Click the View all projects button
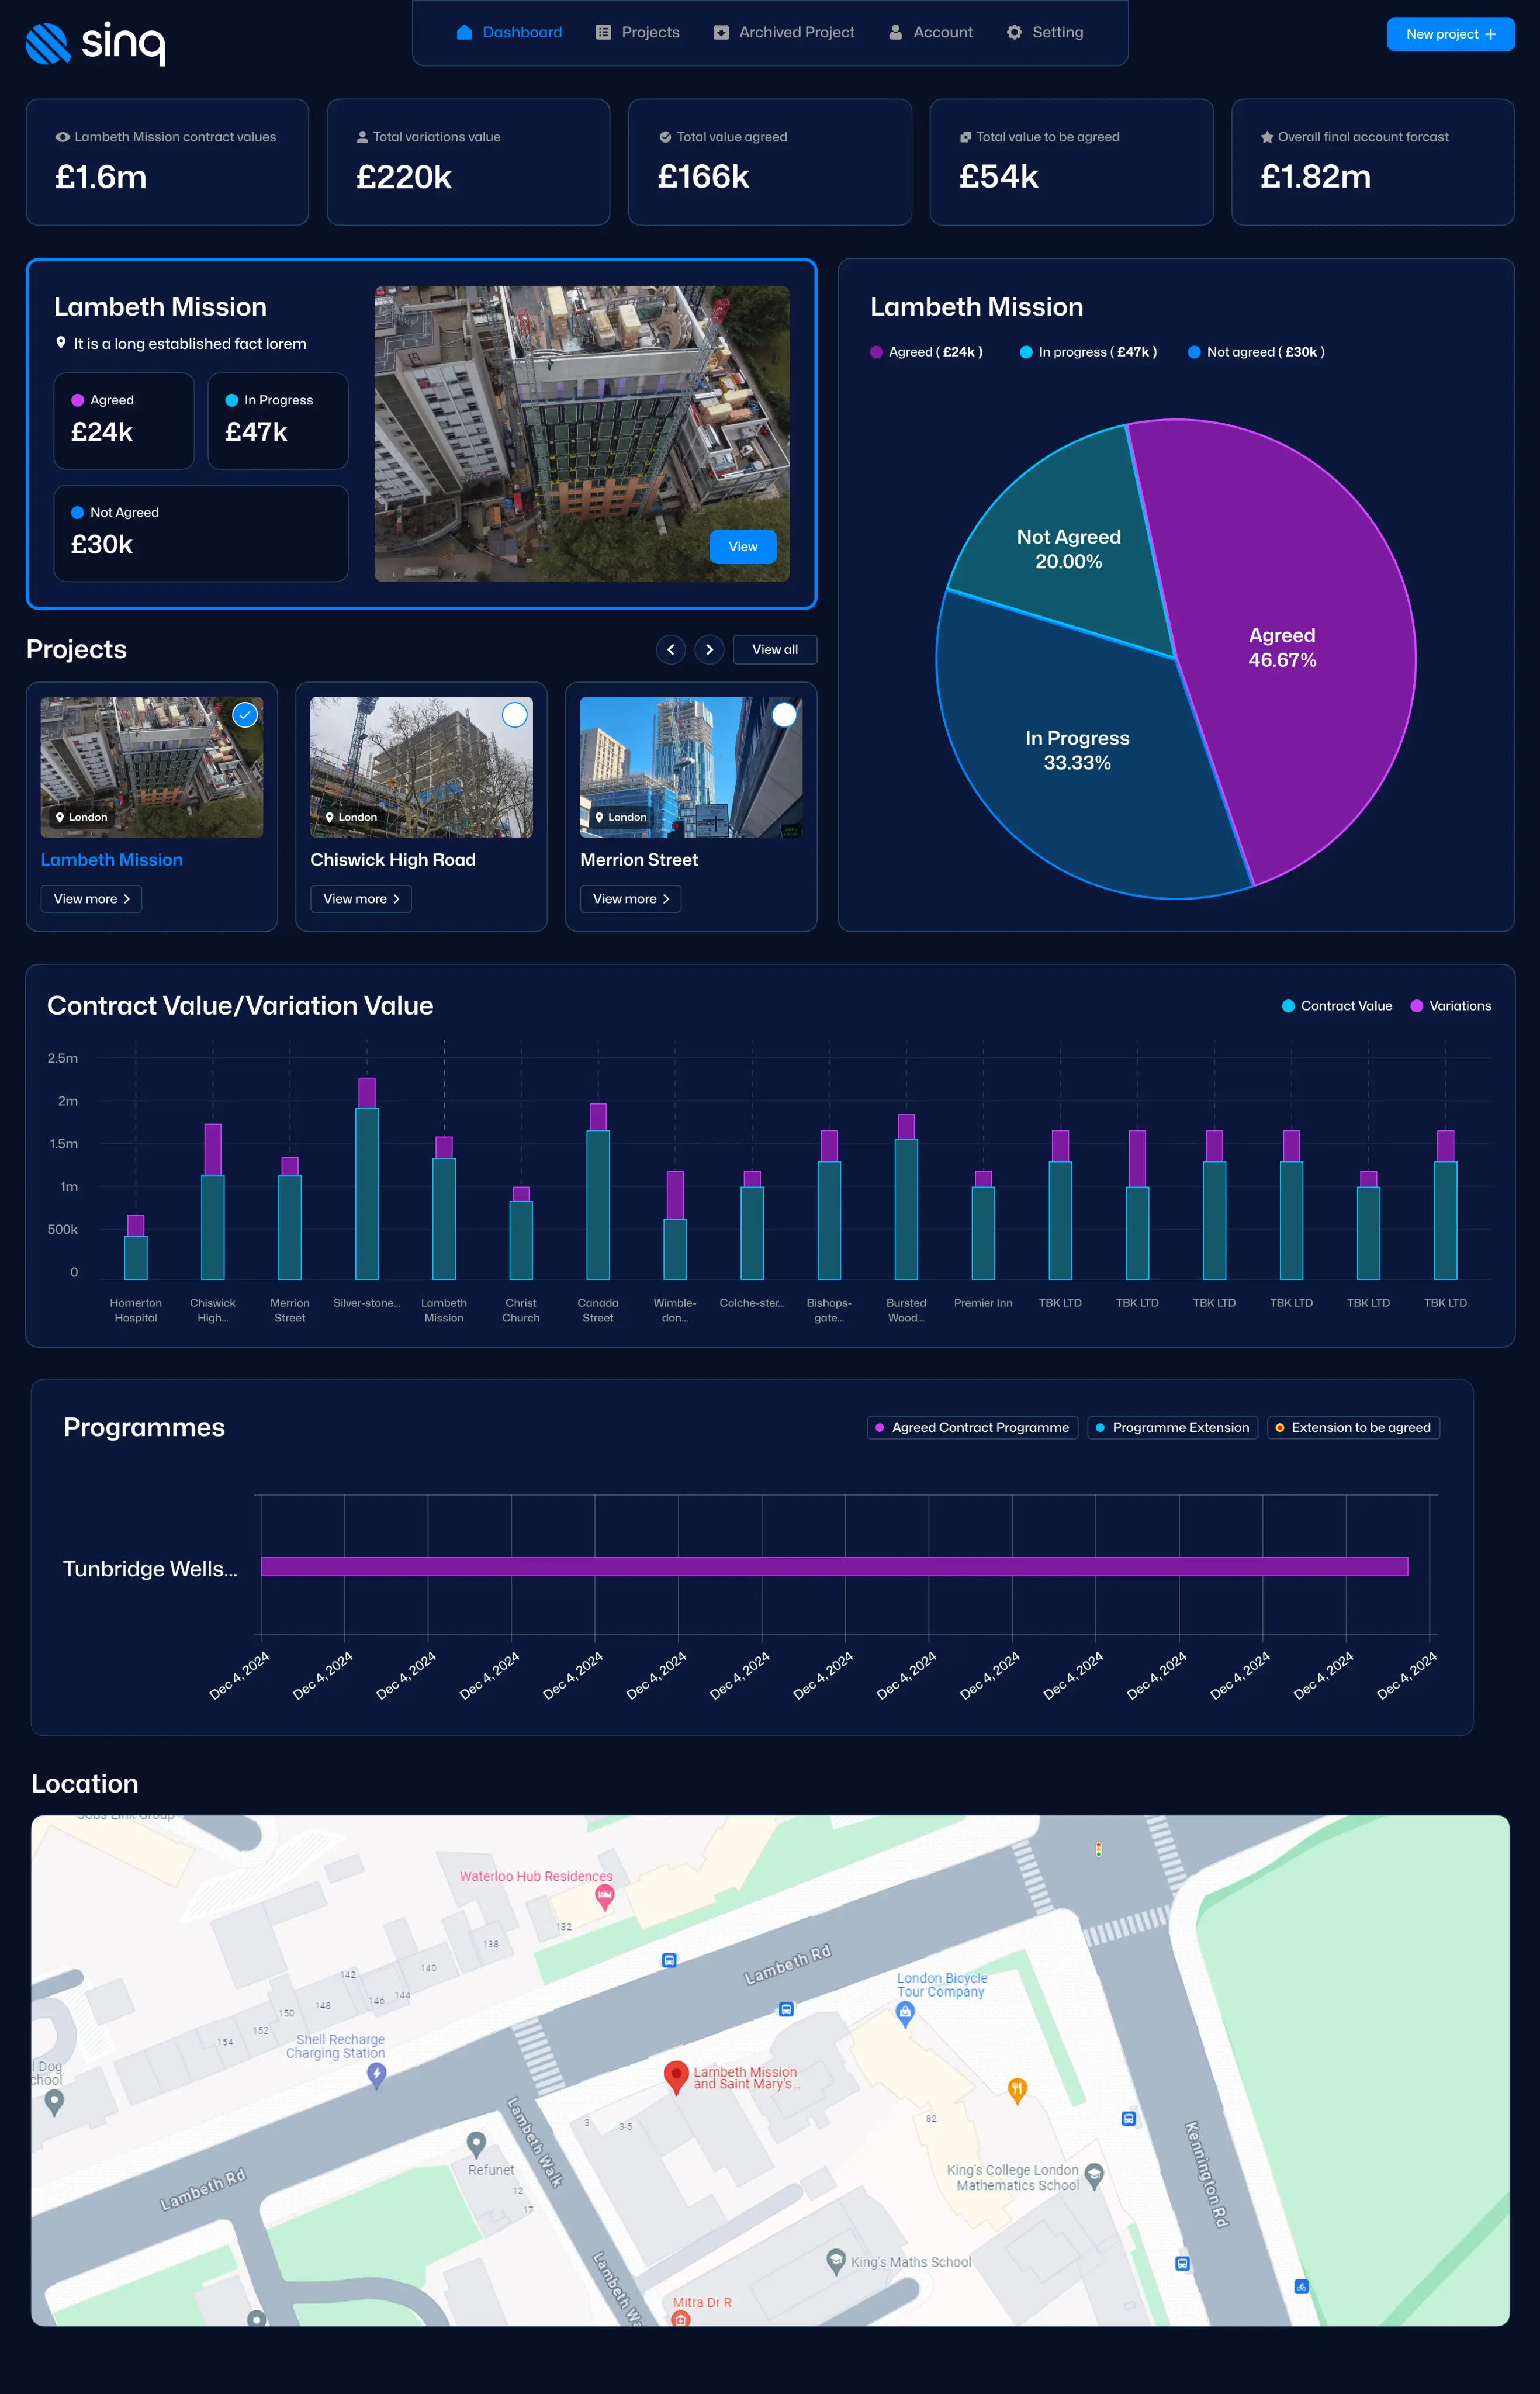Image resolution: width=1540 pixels, height=2394 pixels. 775,650
